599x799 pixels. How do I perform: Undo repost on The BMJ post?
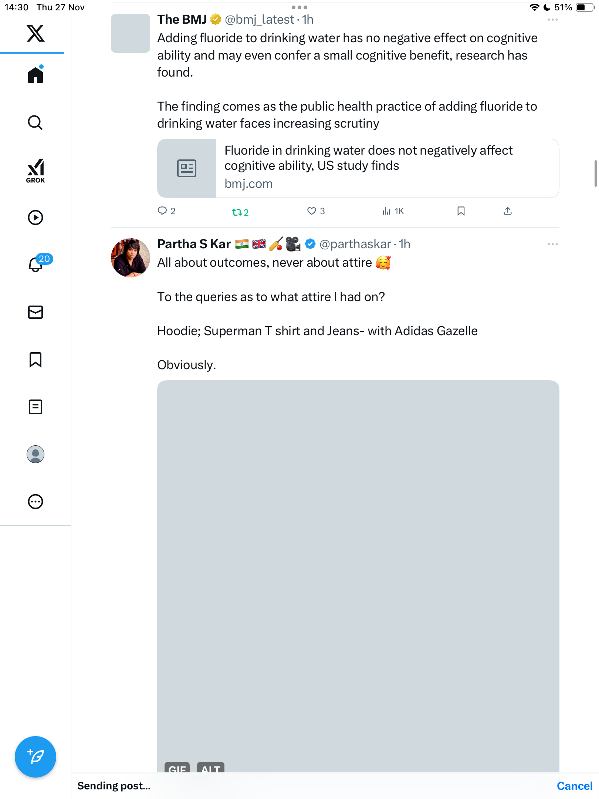(x=237, y=212)
